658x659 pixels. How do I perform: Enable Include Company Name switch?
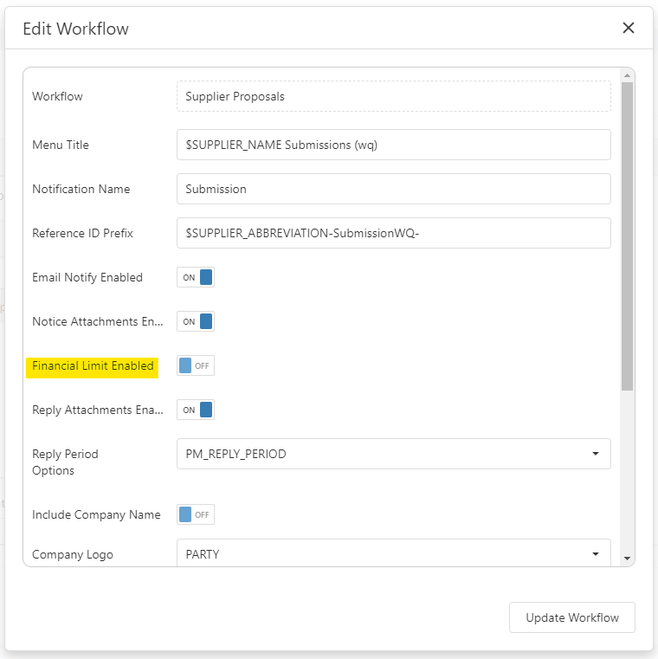(x=196, y=514)
